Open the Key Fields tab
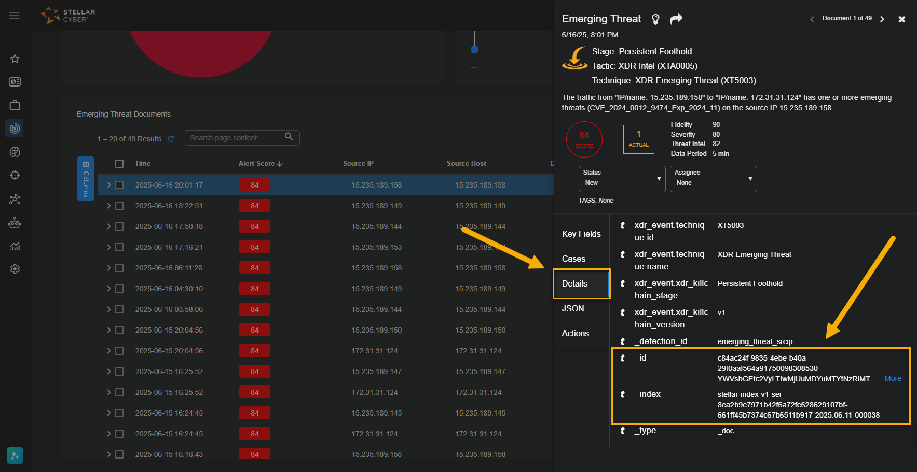The height and width of the screenshot is (472, 917). pyautogui.click(x=581, y=234)
